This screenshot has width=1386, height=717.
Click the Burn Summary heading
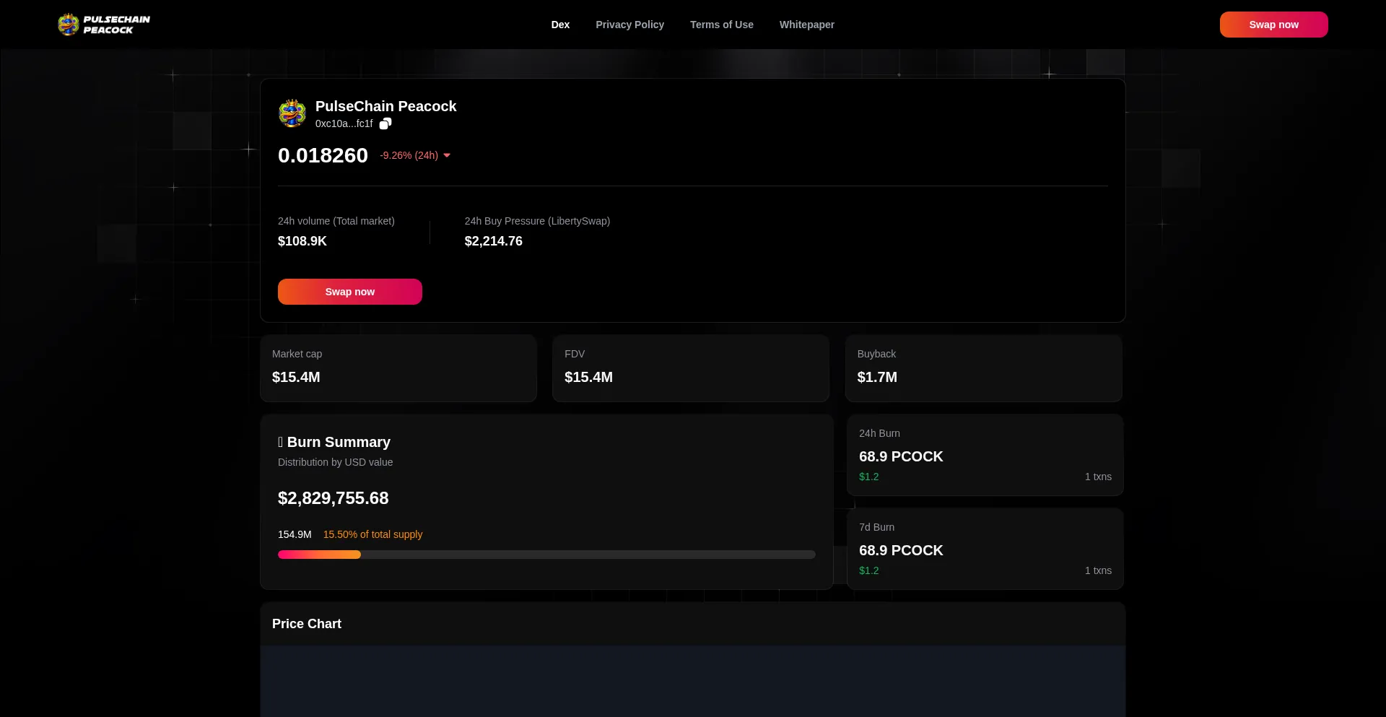coord(334,442)
